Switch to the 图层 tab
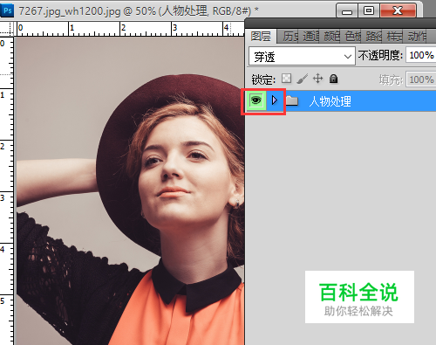Viewport: 436px width, 345px height. click(x=261, y=37)
